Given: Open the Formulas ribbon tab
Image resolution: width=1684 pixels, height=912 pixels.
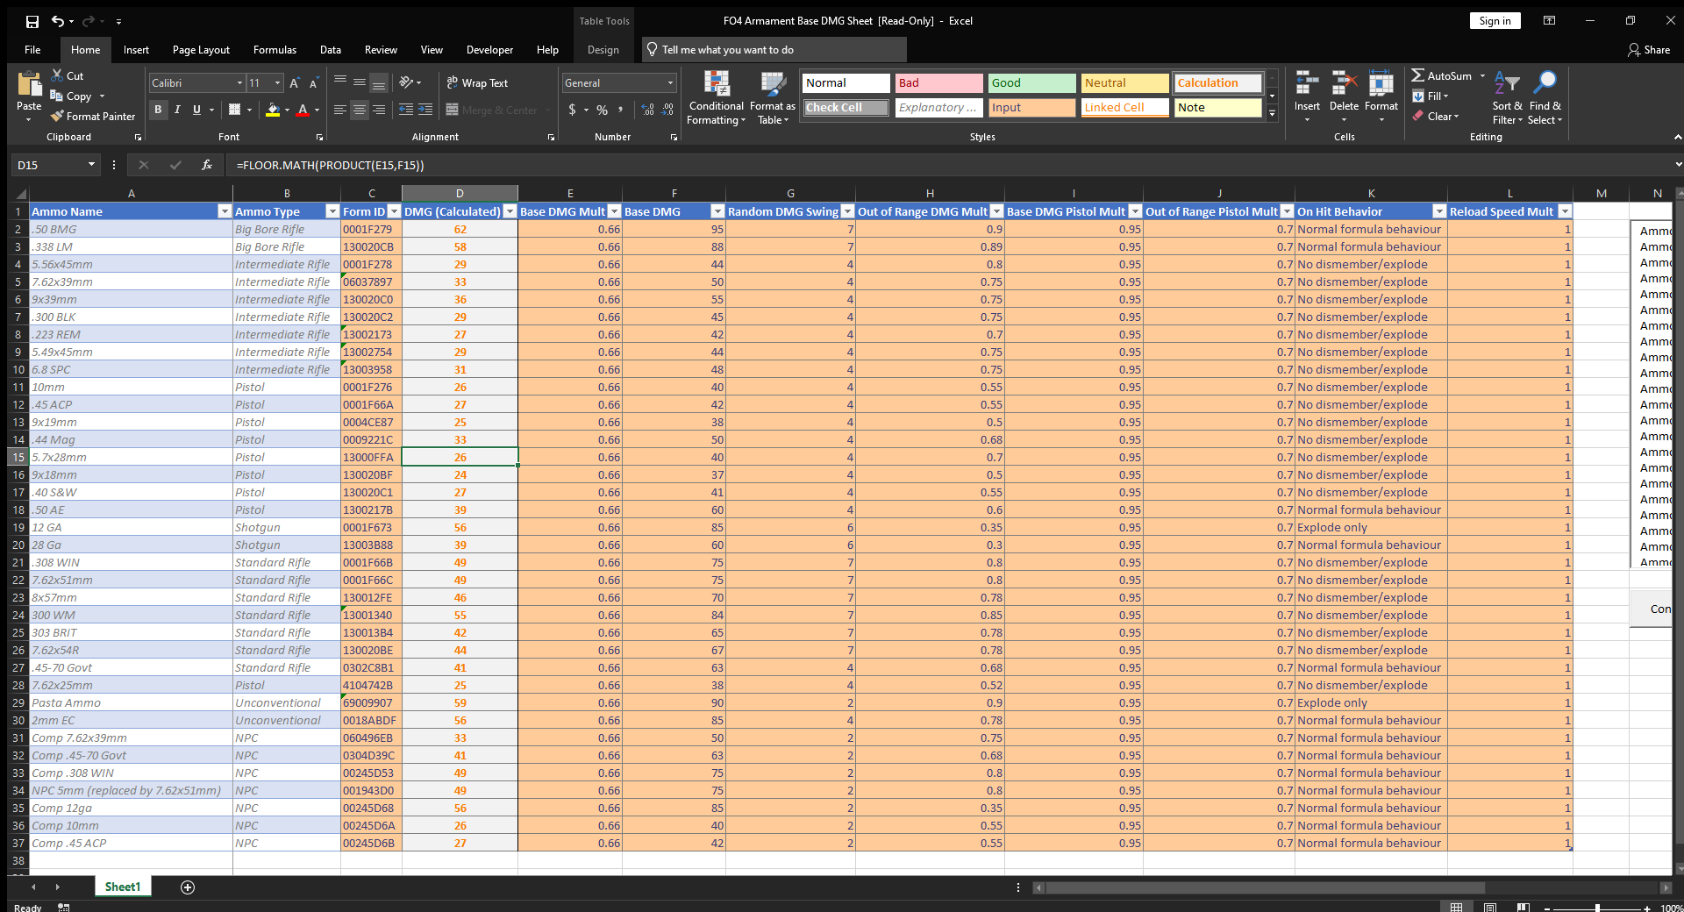Looking at the screenshot, I should (275, 50).
